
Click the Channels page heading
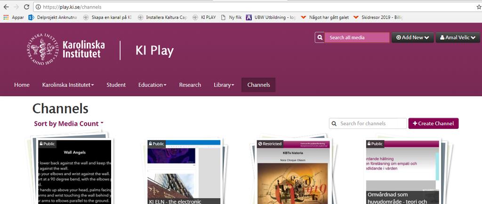(x=60, y=108)
